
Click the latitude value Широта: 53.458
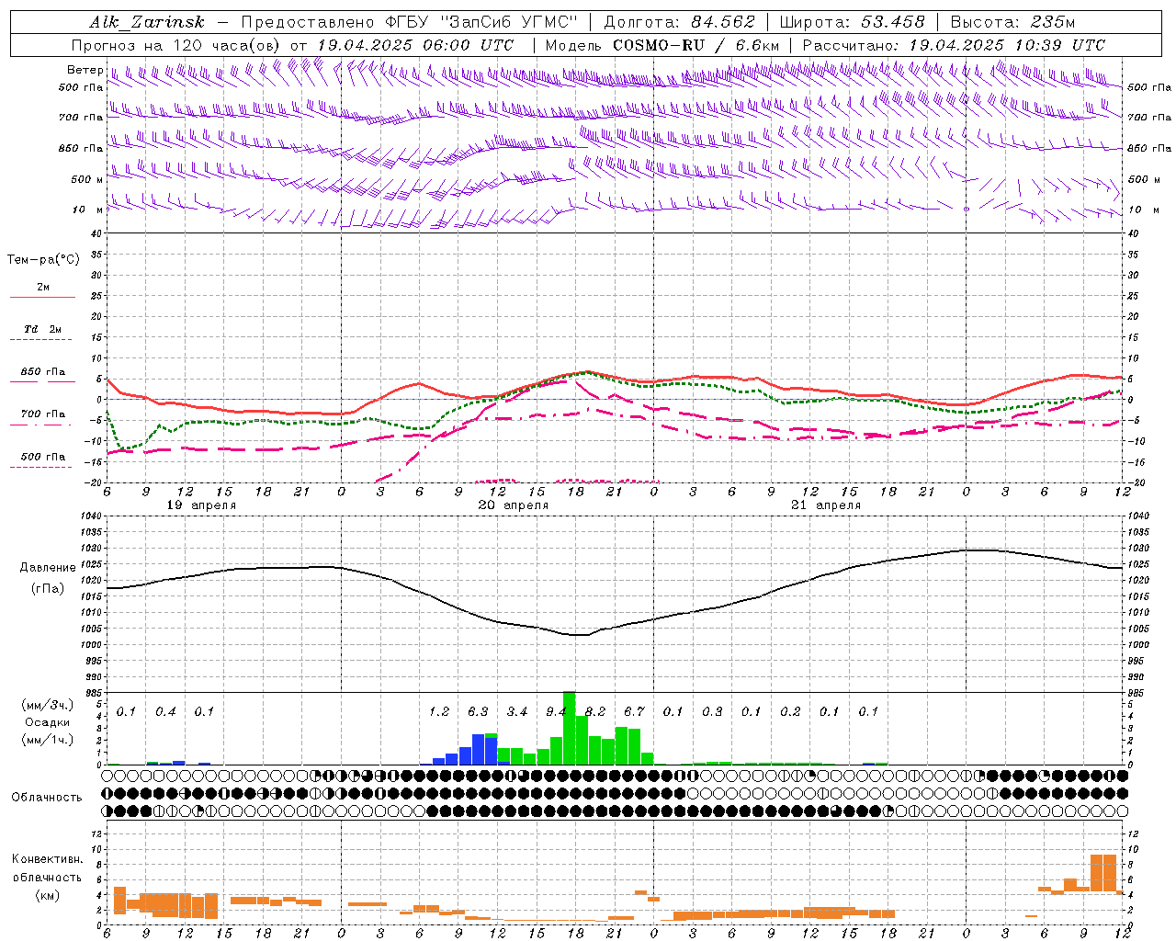click(x=852, y=22)
